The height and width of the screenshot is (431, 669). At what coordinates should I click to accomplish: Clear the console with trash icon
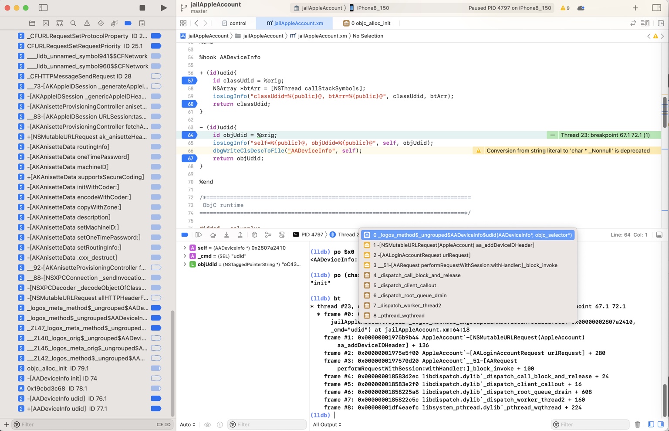[638, 424]
